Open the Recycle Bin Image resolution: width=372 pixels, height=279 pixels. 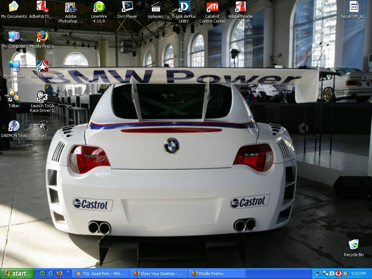[353, 245]
